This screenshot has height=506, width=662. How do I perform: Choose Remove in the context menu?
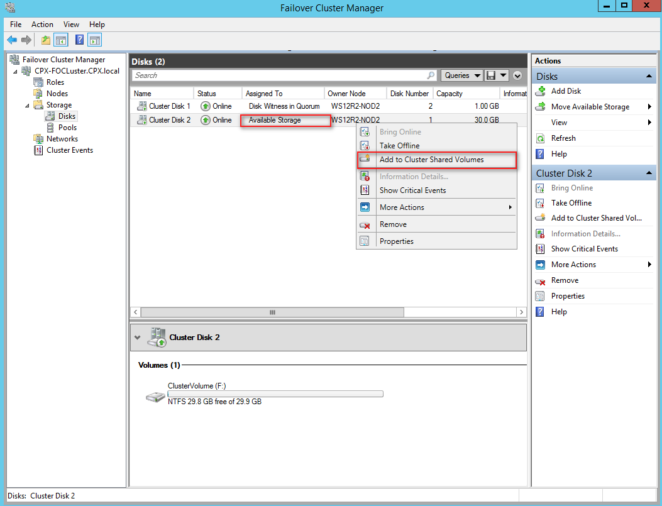[x=436, y=224]
